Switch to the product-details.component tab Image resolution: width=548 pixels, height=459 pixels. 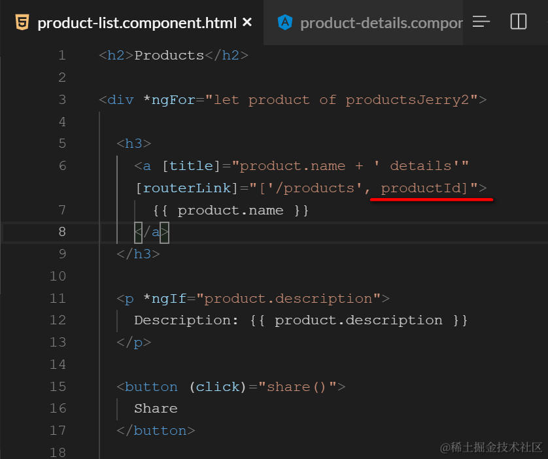(381, 23)
